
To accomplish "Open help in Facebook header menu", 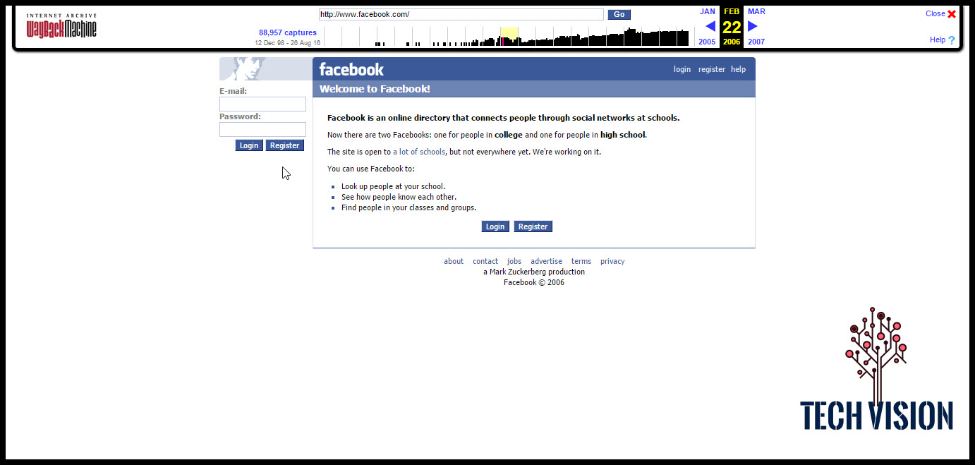I will (738, 69).
